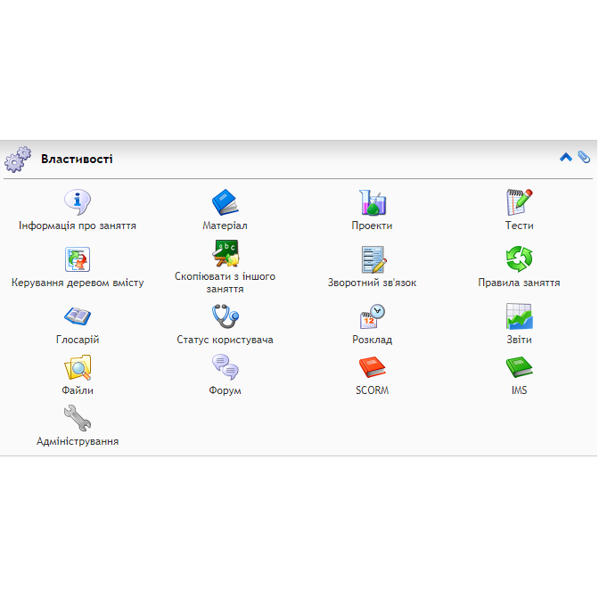Open the Глосарій text link

click(78, 340)
